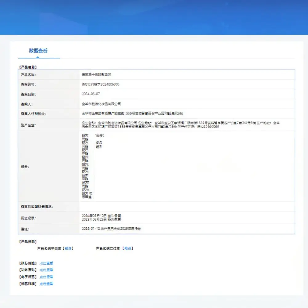The image size is (308, 308).
Task: Click the 历史记录 row label
Action: (x=28, y=218)
